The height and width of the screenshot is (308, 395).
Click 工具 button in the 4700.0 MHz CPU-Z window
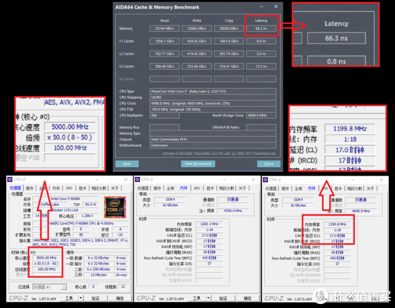tap(197, 298)
